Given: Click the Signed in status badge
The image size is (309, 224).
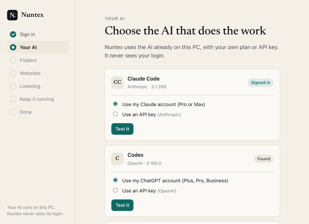Looking at the screenshot, I should coord(261,83).
